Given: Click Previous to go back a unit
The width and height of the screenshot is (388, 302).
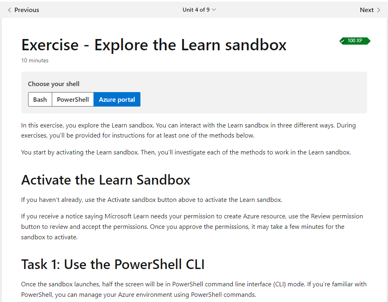Looking at the screenshot, I should (23, 9).
